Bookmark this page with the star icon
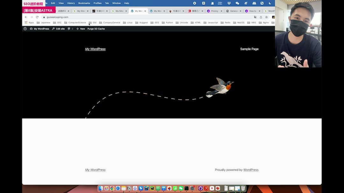This screenshot has height=193, width=344. click(266, 17)
